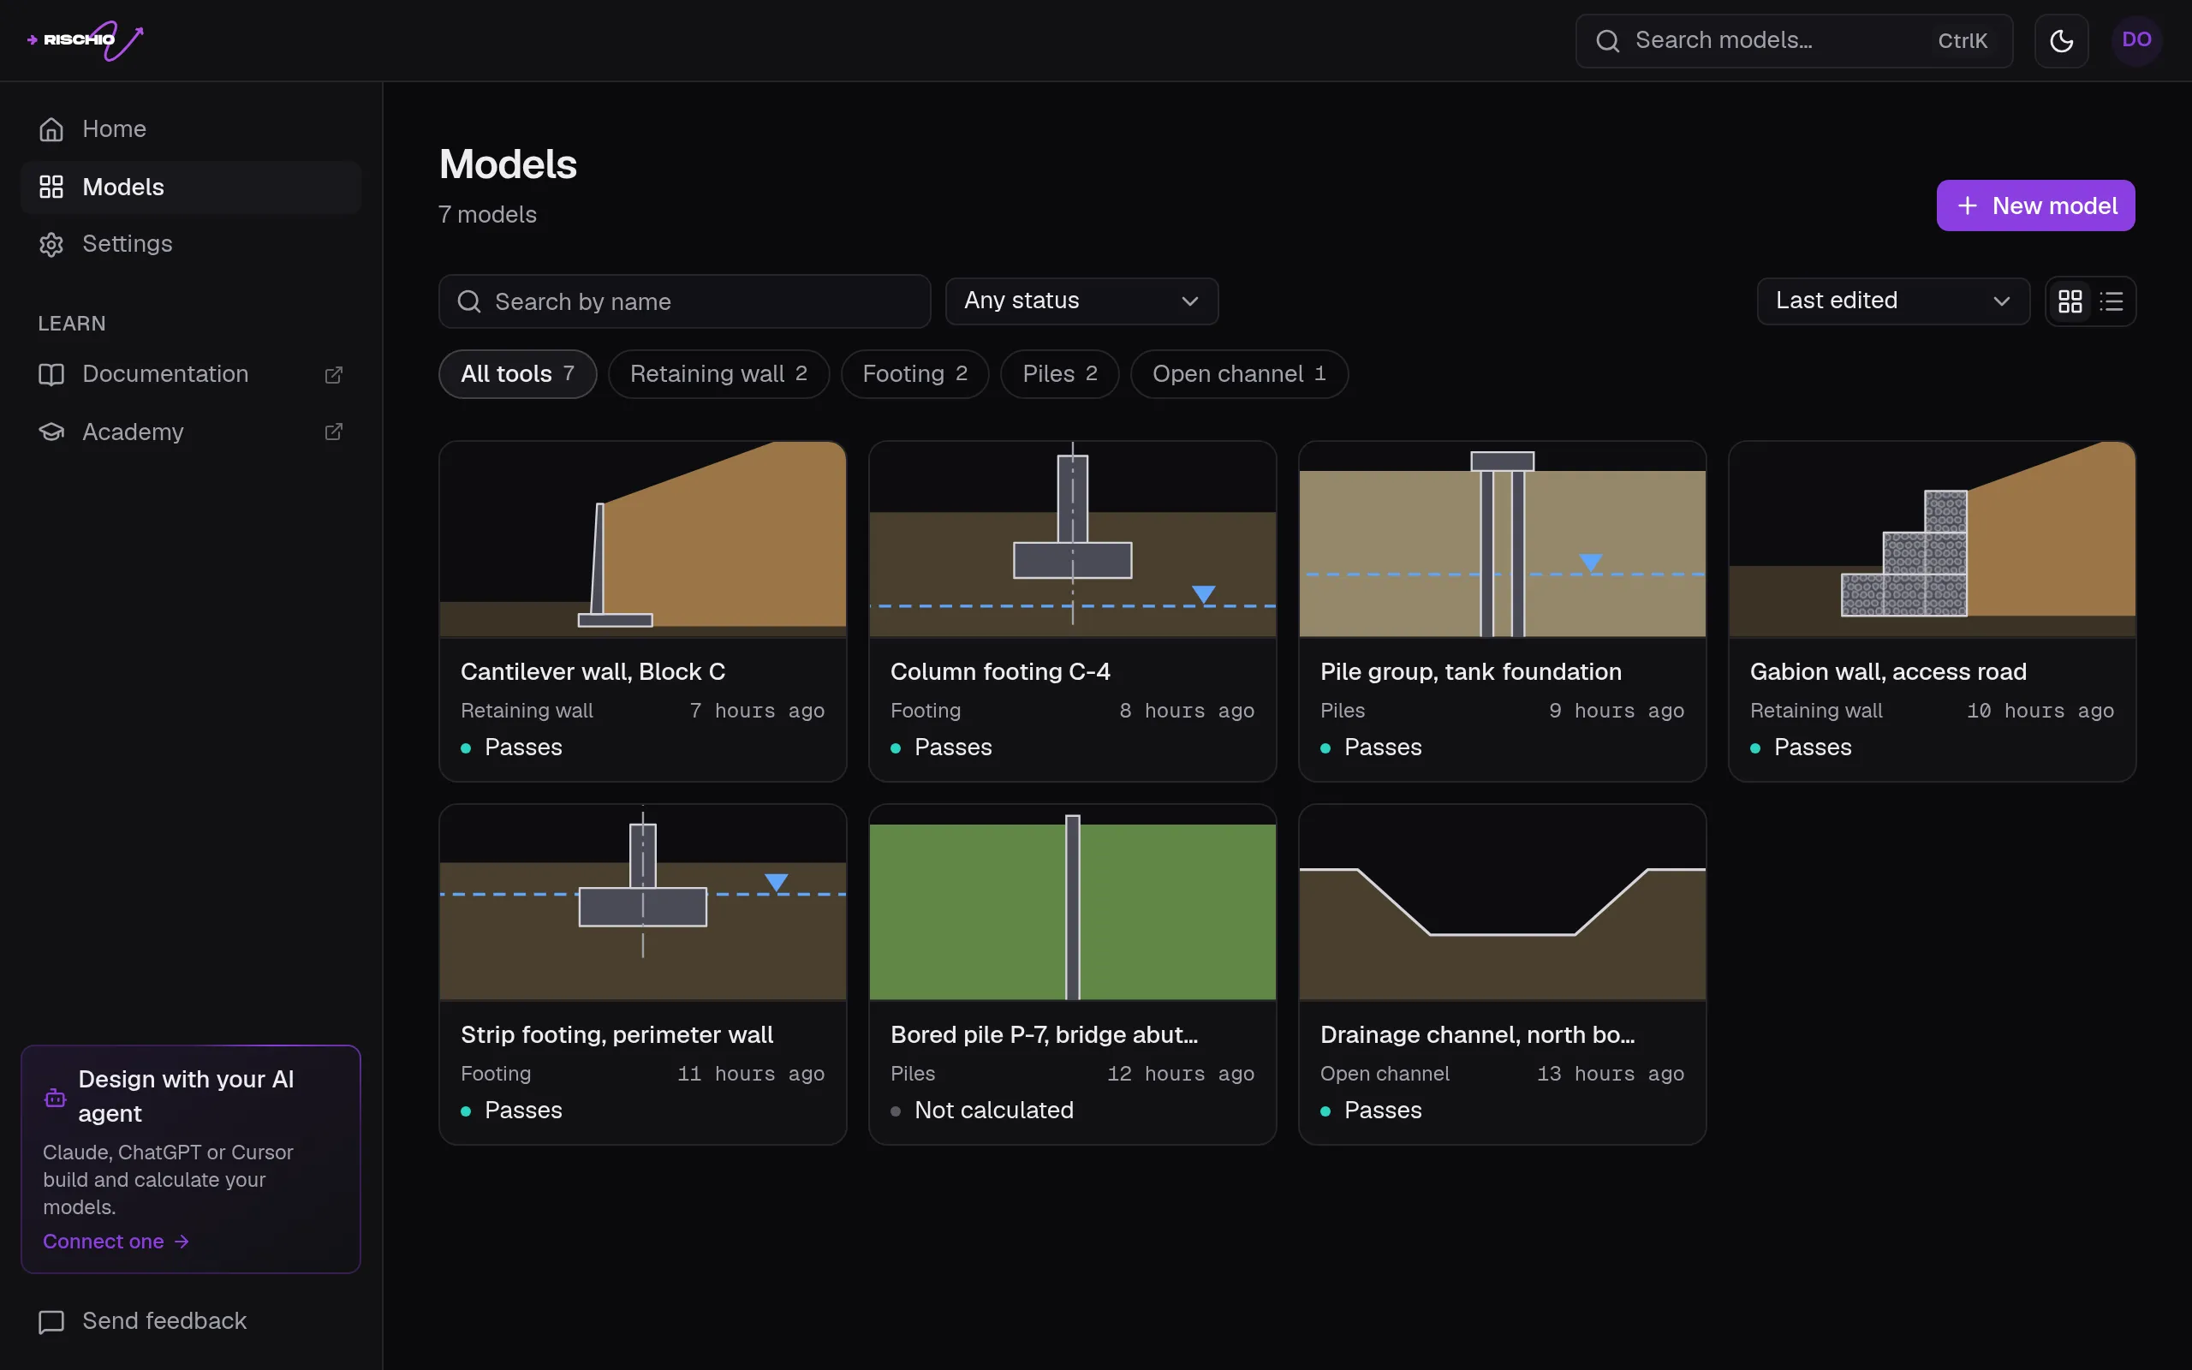Go to Home in sidebar
This screenshot has height=1370, width=2192.
tap(191, 129)
